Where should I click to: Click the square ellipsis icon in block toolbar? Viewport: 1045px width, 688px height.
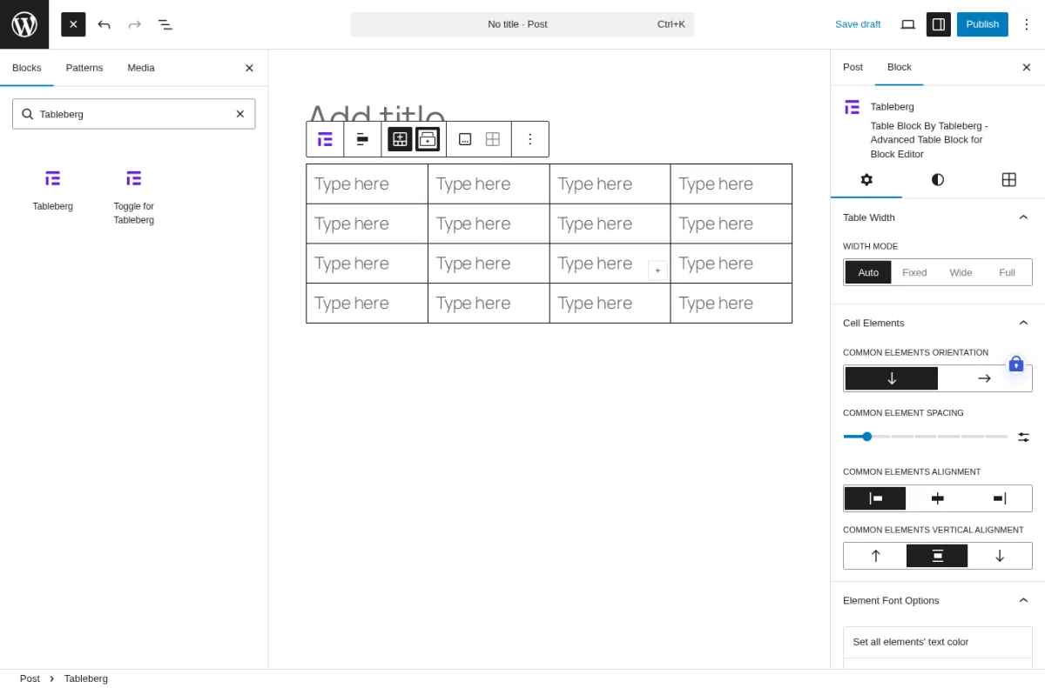[x=465, y=139]
